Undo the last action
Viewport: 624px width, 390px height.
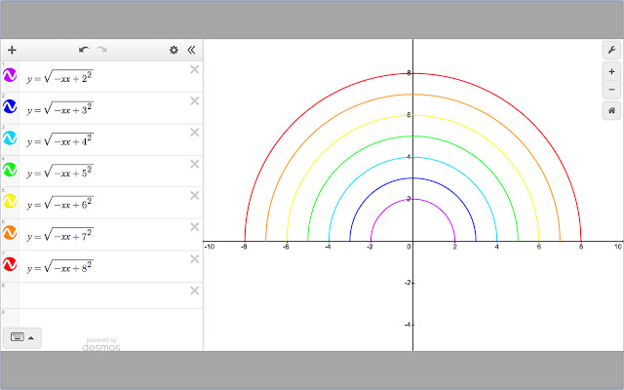tap(84, 50)
